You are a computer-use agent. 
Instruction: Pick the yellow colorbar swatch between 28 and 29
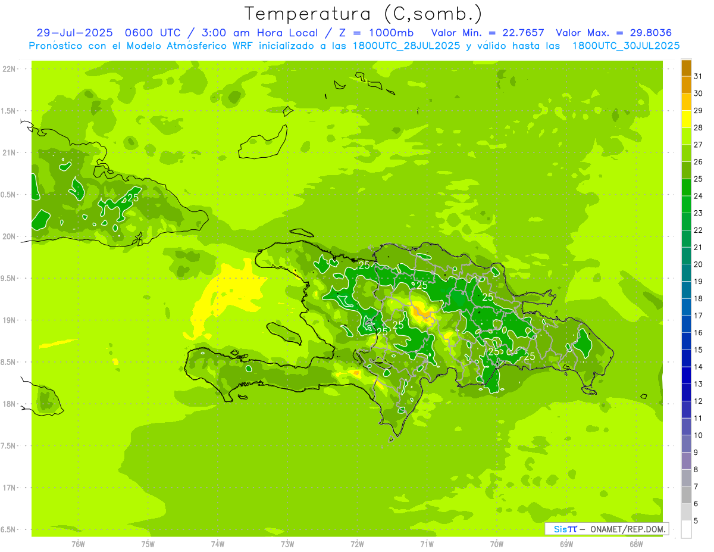click(686, 119)
